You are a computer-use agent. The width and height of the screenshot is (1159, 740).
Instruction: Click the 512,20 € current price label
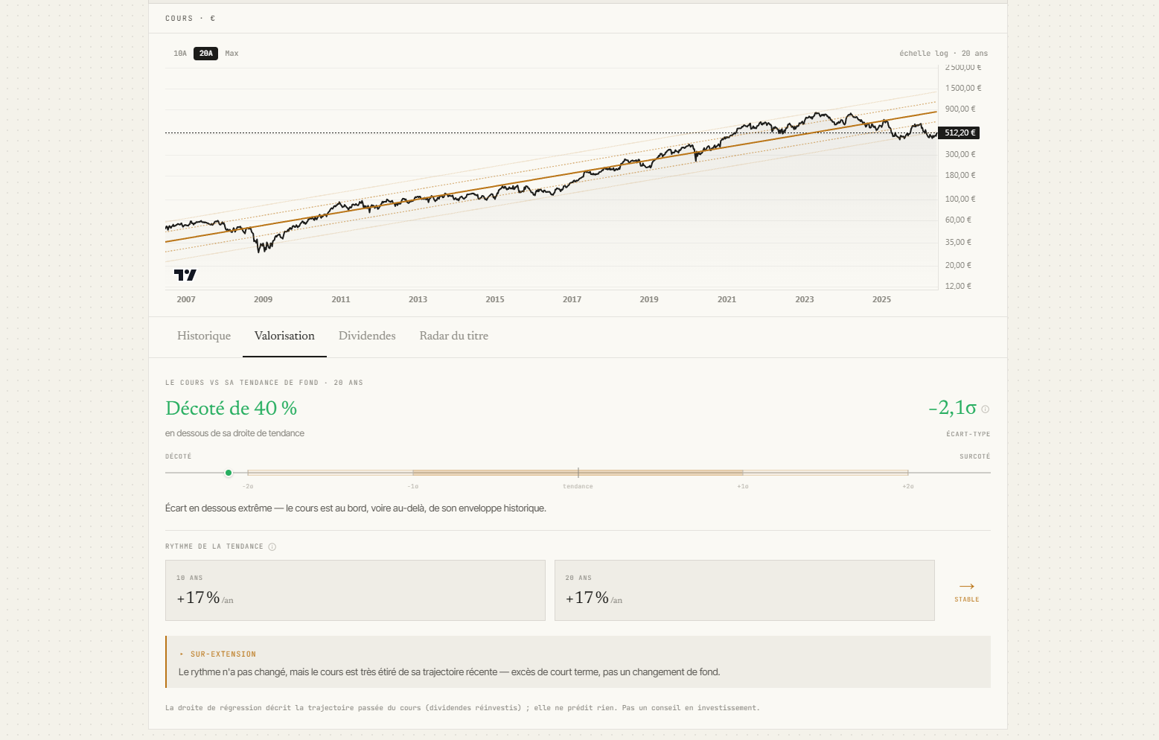(959, 133)
